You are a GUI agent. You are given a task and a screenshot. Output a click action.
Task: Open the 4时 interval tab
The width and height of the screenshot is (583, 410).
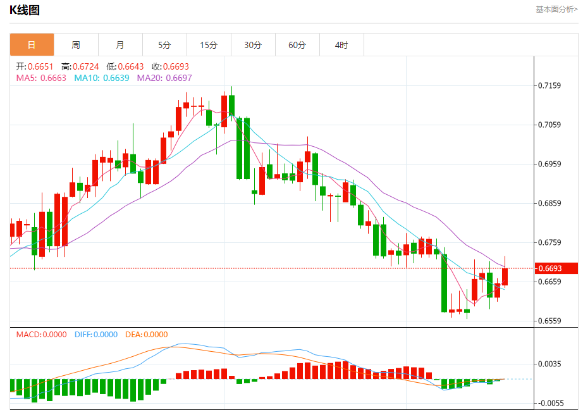point(341,45)
